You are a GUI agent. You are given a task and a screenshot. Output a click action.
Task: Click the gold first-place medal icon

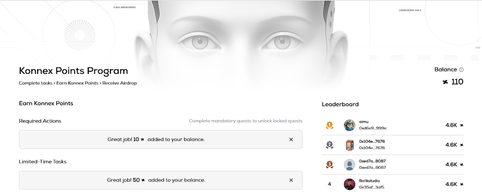[329, 125]
